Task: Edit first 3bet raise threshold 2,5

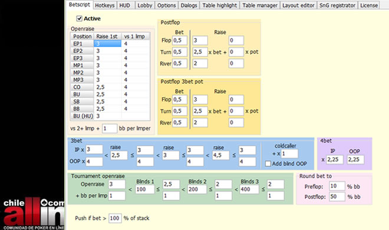Action: (119, 155)
